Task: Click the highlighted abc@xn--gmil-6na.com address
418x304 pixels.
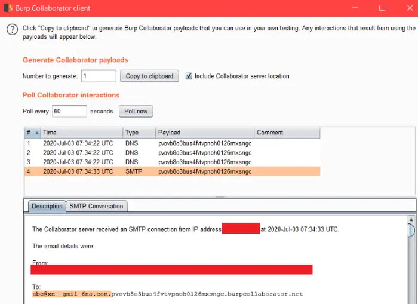Action: pos(72,294)
